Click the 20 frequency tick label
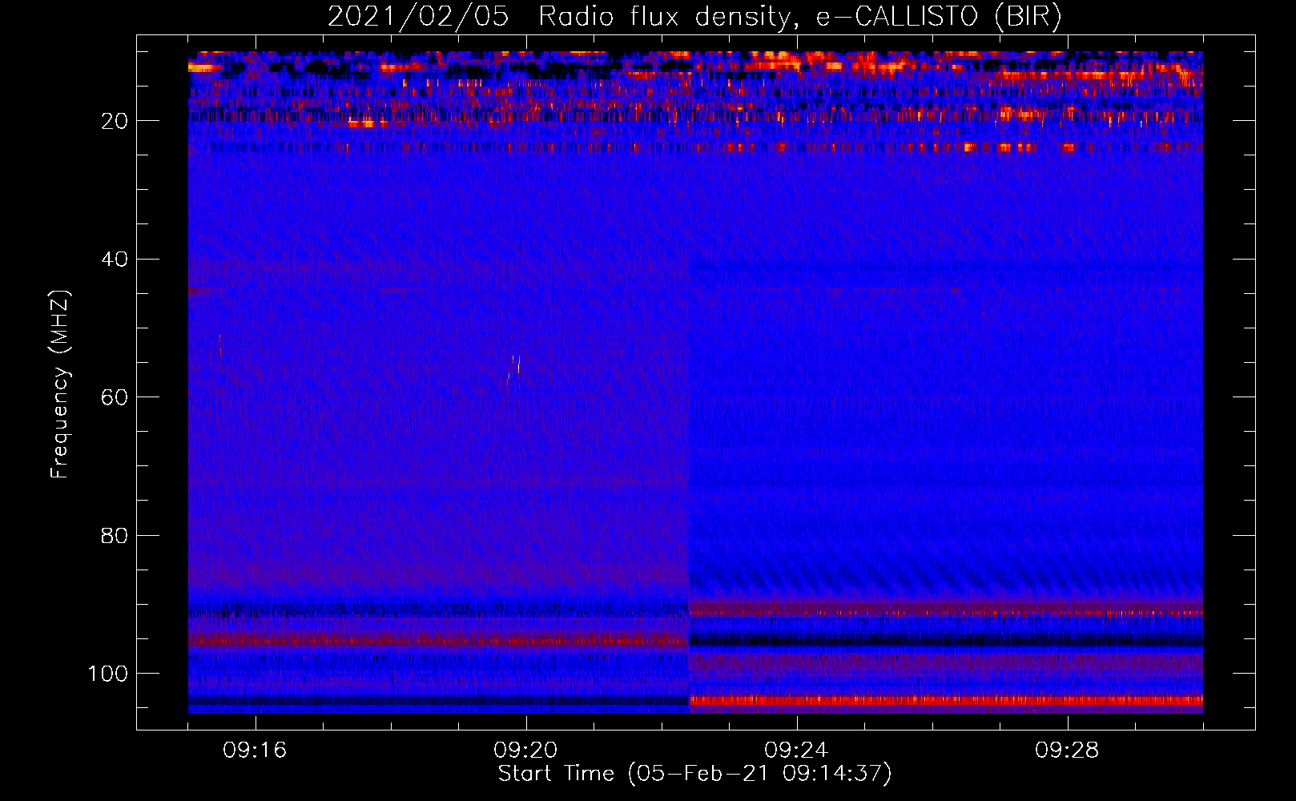The width and height of the screenshot is (1296, 801). [115, 121]
